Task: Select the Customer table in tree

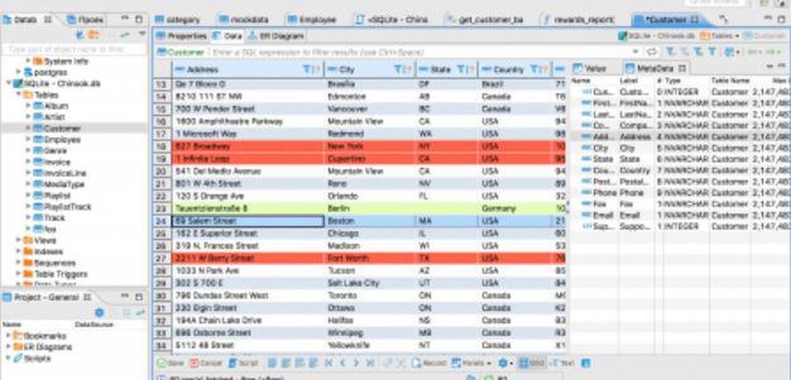Action: pyautogui.click(x=57, y=128)
